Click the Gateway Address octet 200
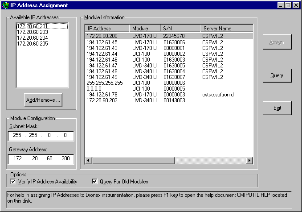This screenshot has height=212, width=302. point(65,158)
